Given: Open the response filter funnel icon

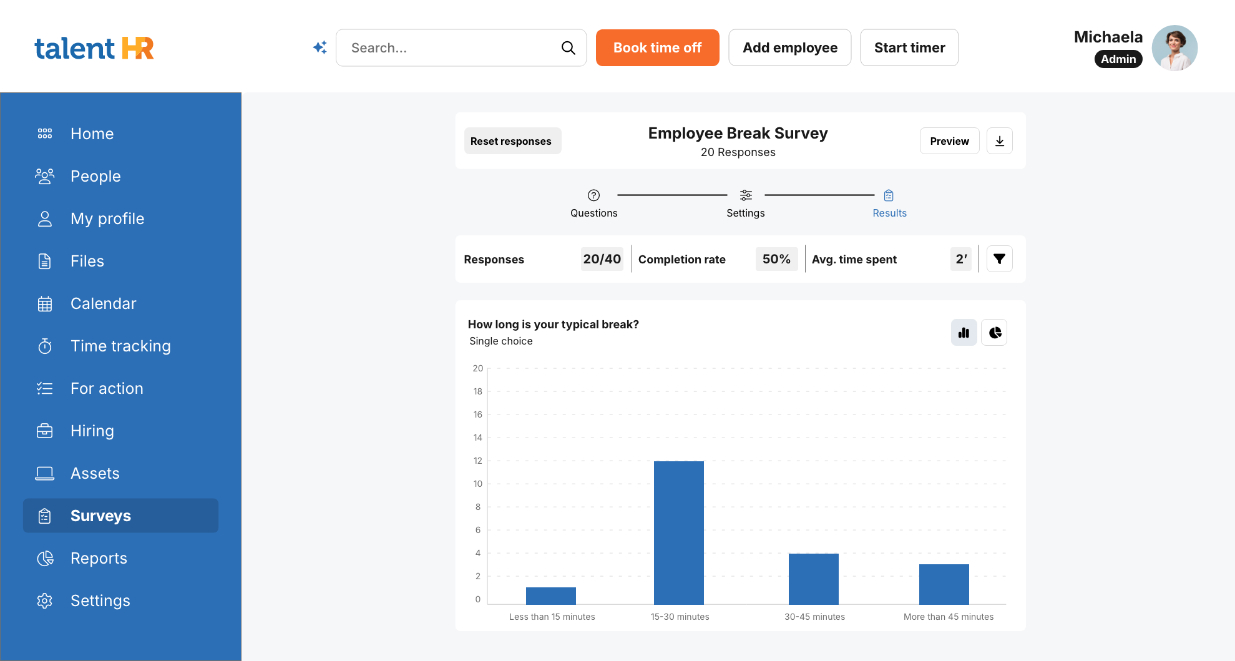Looking at the screenshot, I should pos(999,259).
